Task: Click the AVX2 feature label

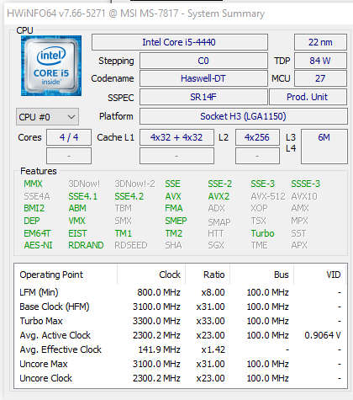Action: 219,196
